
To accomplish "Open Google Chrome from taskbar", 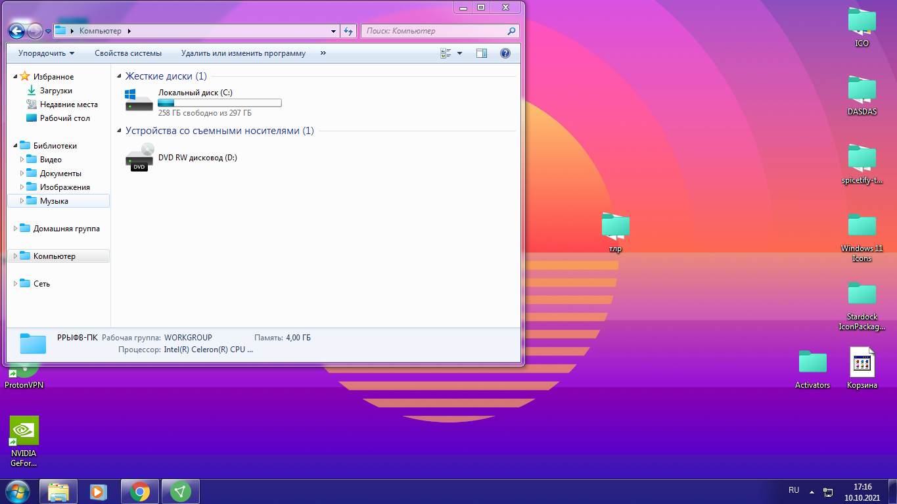I will click(x=139, y=492).
